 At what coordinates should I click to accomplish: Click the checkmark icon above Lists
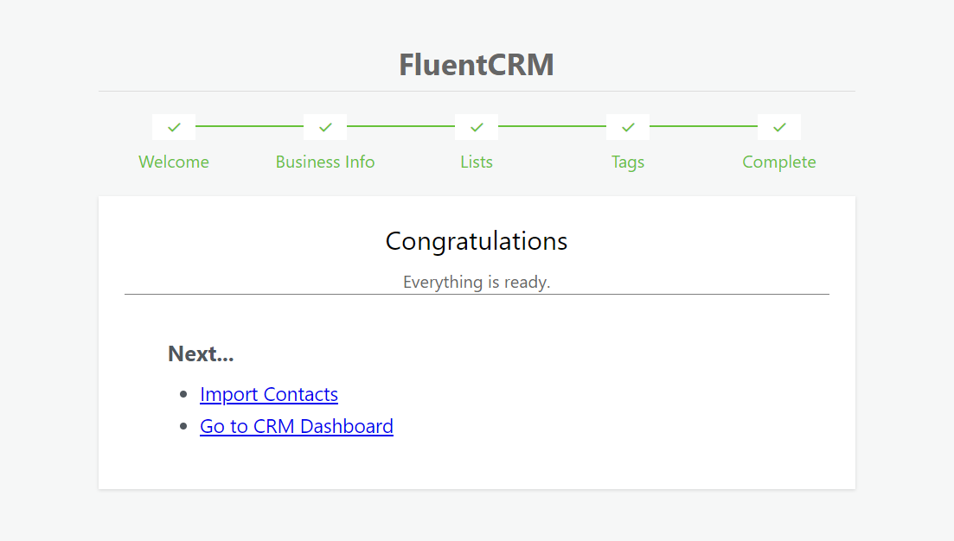(476, 126)
